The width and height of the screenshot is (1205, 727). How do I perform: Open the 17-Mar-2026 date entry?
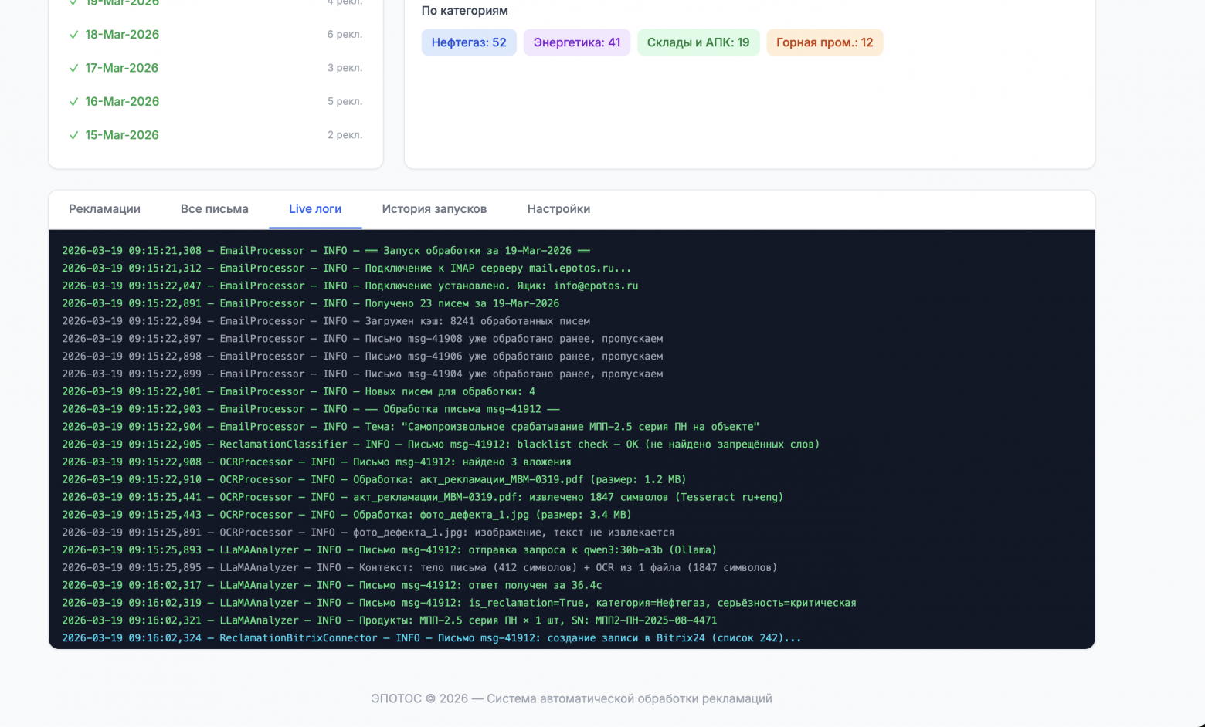[x=122, y=68]
